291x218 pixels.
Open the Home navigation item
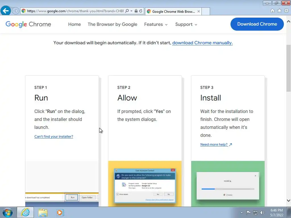tap(74, 24)
